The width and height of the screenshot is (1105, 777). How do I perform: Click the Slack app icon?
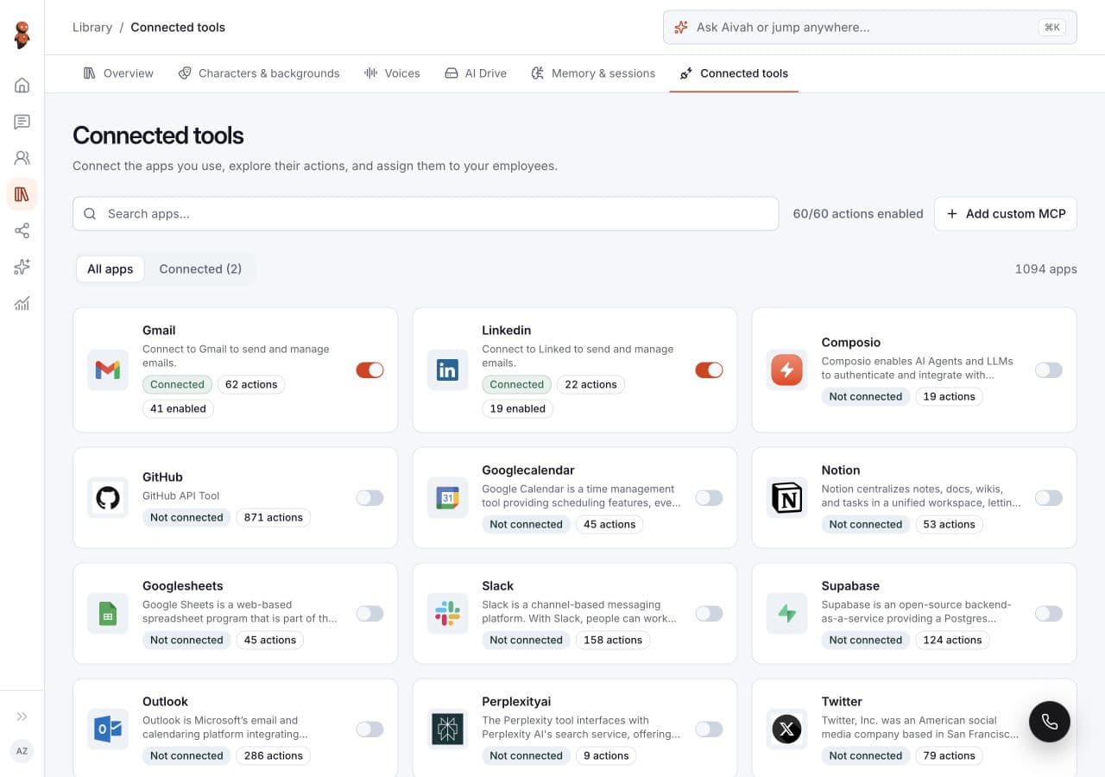point(447,614)
